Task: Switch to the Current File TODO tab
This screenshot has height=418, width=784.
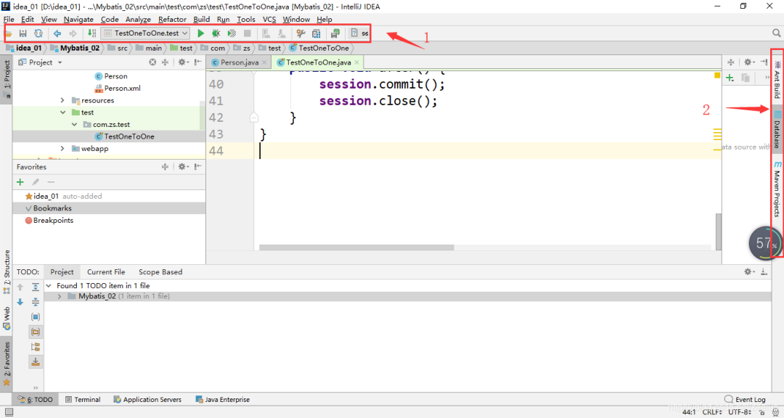Action: pos(106,271)
